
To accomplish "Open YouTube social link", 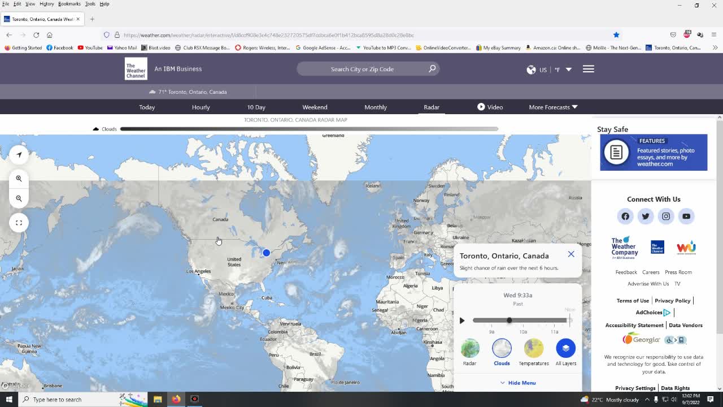I will [686, 216].
